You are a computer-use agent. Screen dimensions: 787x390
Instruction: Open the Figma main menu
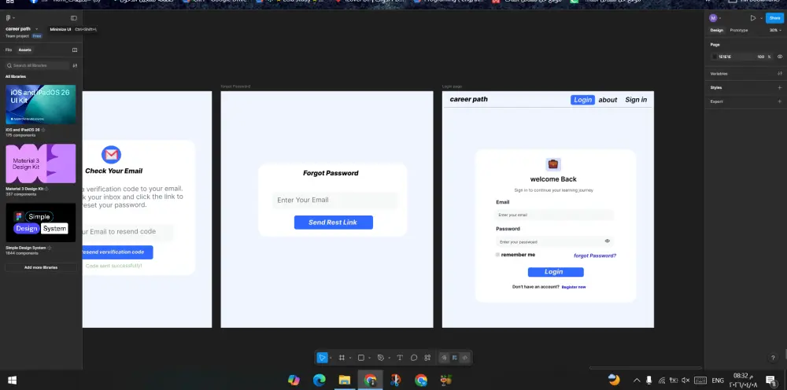[x=9, y=18]
